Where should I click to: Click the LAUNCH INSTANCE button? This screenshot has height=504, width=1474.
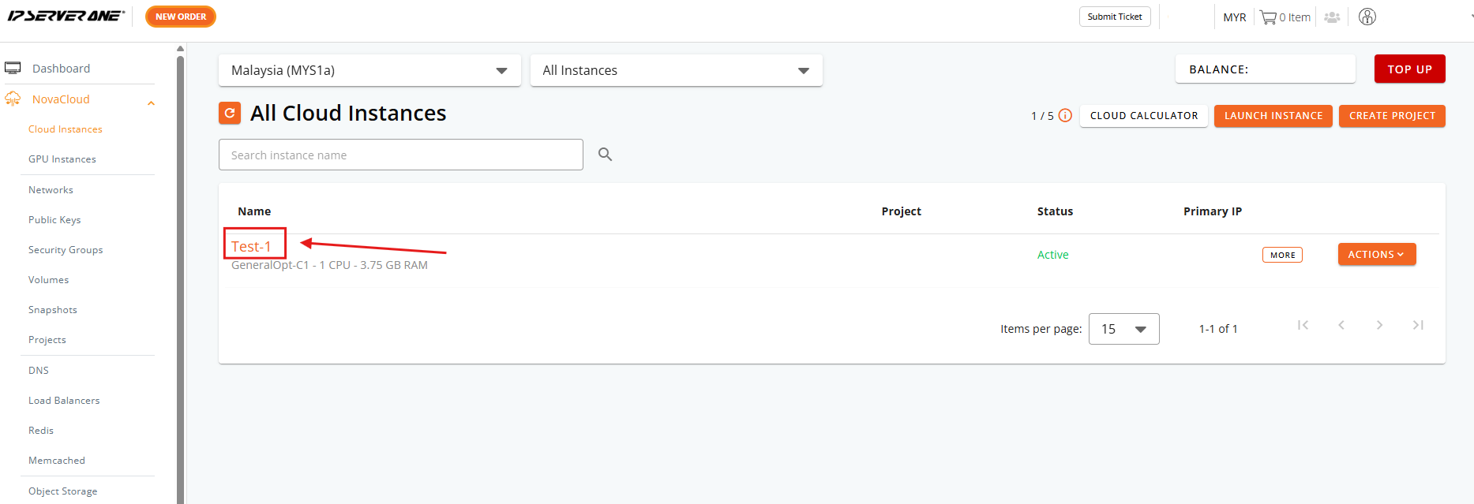pyautogui.click(x=1273, y=116)
